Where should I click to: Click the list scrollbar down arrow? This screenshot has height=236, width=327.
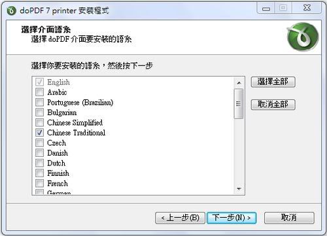point(239,189)
